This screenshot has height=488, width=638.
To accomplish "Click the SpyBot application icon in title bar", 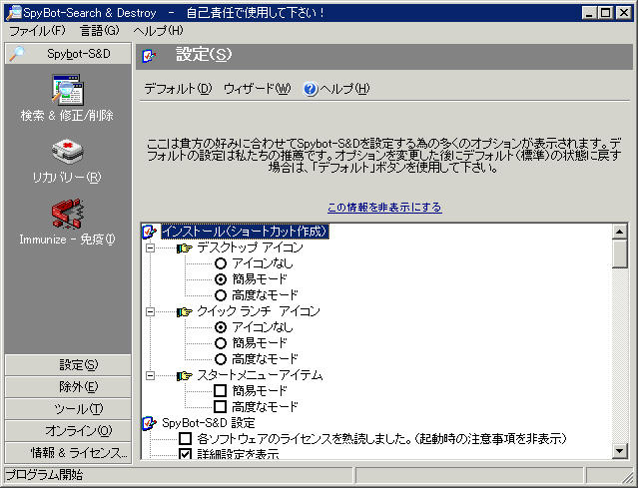I will tap(14, 13).
